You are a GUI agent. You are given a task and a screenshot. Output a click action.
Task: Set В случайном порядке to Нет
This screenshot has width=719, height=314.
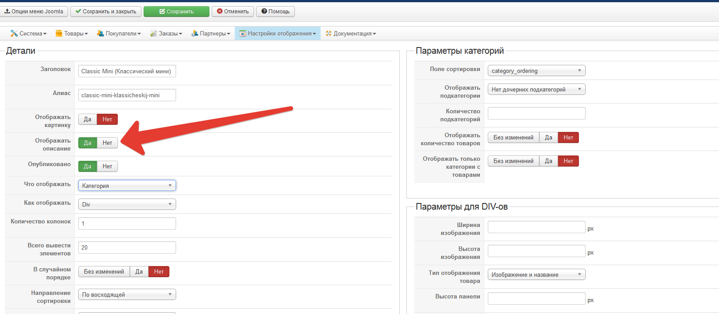coord(159,271)
